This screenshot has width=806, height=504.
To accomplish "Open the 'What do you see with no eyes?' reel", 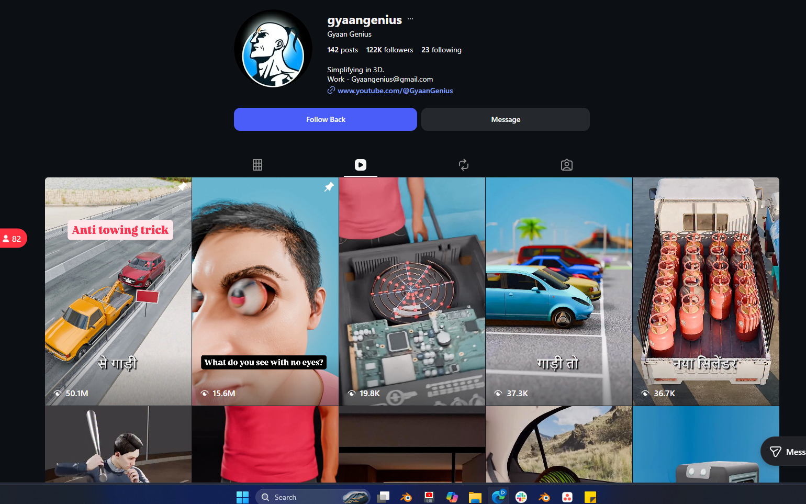I will point(265,292).
